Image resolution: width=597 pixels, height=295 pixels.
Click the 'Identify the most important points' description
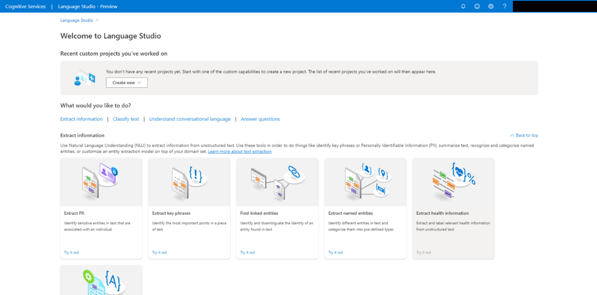(x=189, y=226)
